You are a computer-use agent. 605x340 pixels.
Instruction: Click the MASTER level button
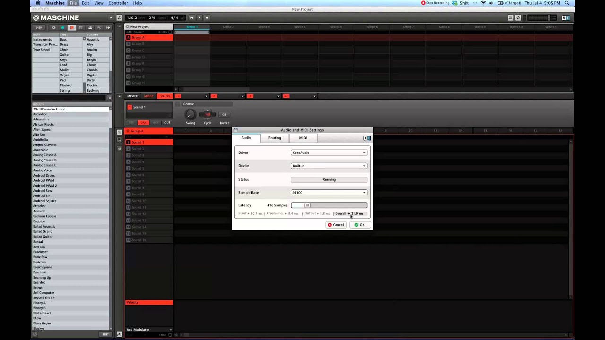point(132,96)
